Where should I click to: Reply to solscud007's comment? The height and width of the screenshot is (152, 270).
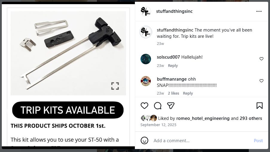[173, 66]
